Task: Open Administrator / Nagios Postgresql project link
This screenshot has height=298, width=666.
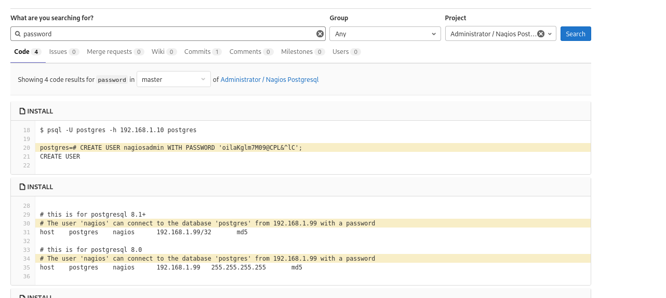Action: [x=269, y=80]
